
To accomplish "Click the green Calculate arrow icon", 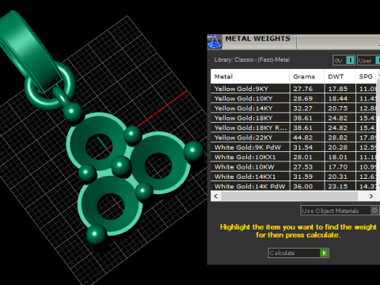I will (x=324, y=253).
